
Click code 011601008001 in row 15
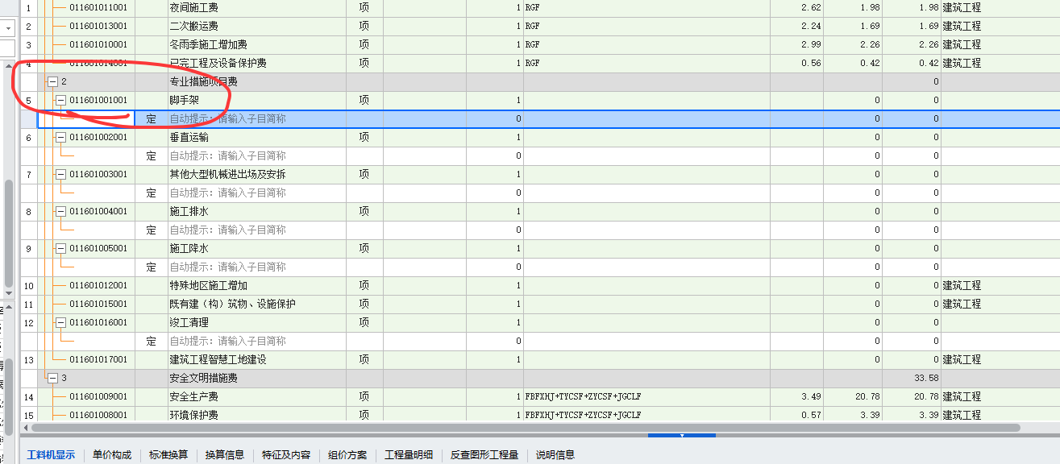click(x=98, y=415)
